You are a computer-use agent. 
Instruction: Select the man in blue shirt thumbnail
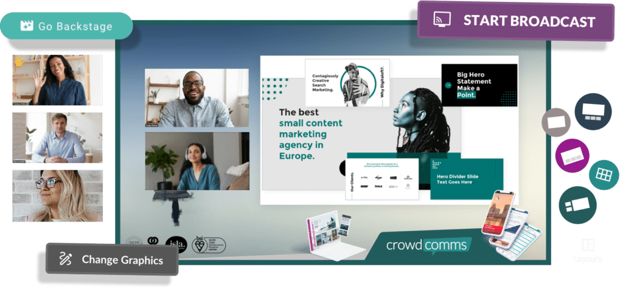(x=57, y=138)
